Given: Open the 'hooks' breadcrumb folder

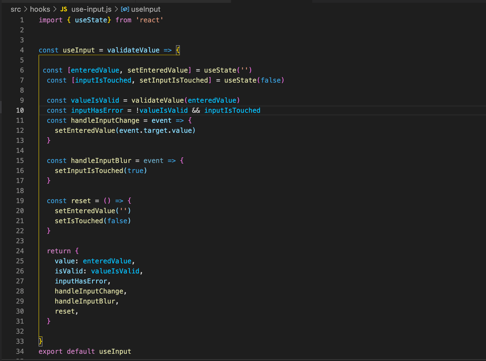Looking at the screenshot, I should (40, 9).
